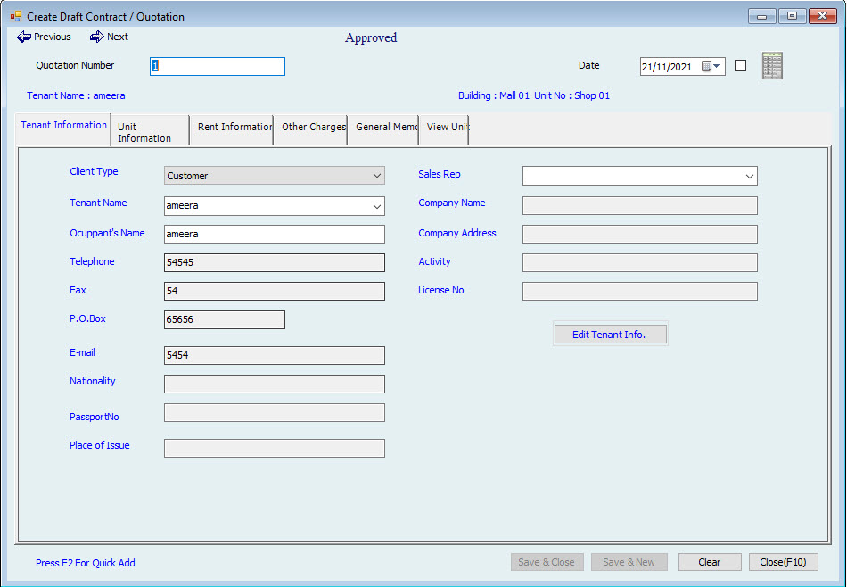Select the Other Charges tab

(x=312, y=128)
